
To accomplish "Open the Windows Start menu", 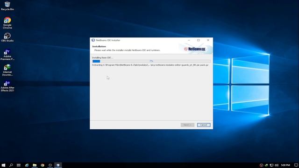I will click(x=3, y=165).
